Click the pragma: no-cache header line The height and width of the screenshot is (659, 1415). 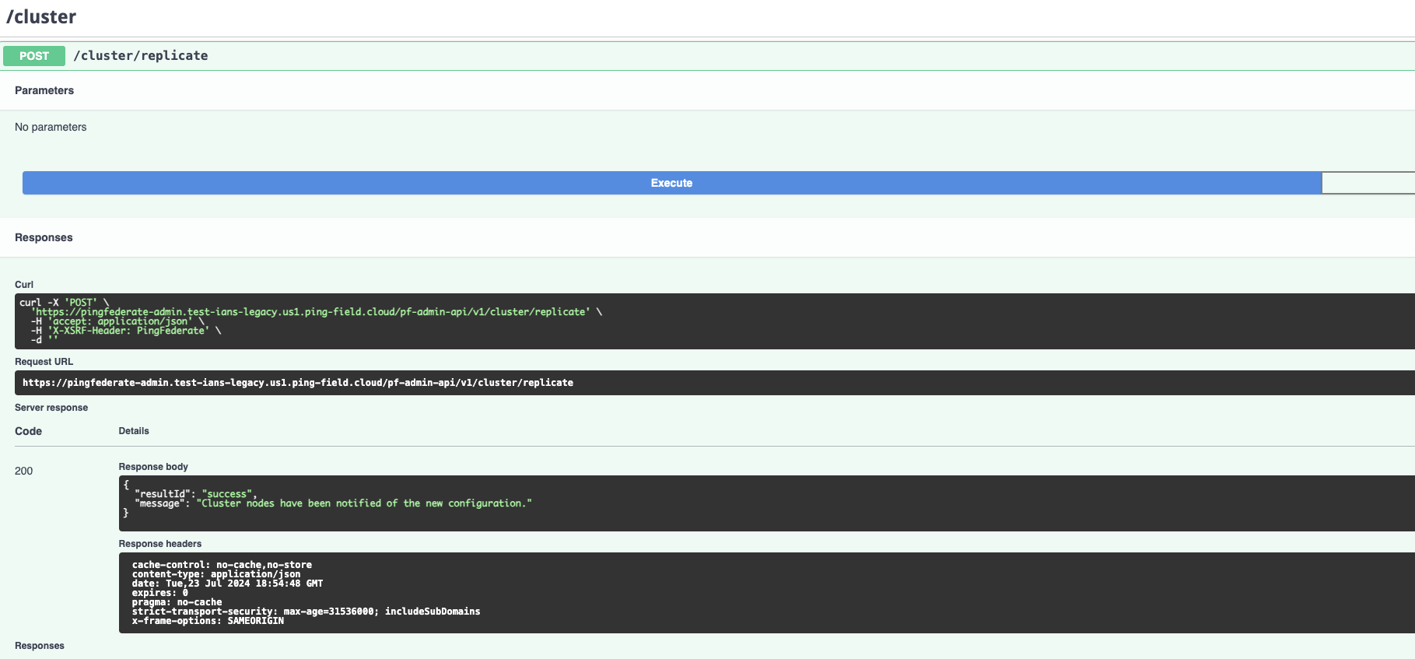point(177,602)
